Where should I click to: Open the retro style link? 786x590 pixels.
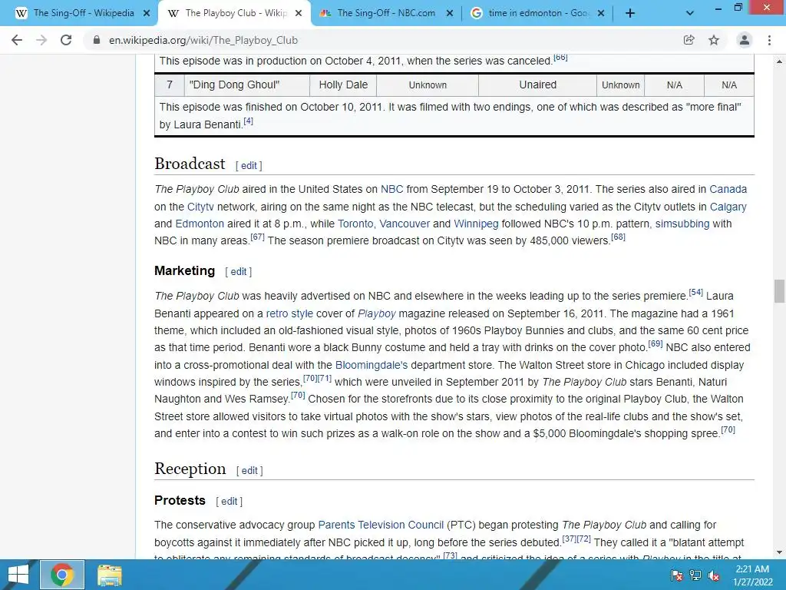289,313
